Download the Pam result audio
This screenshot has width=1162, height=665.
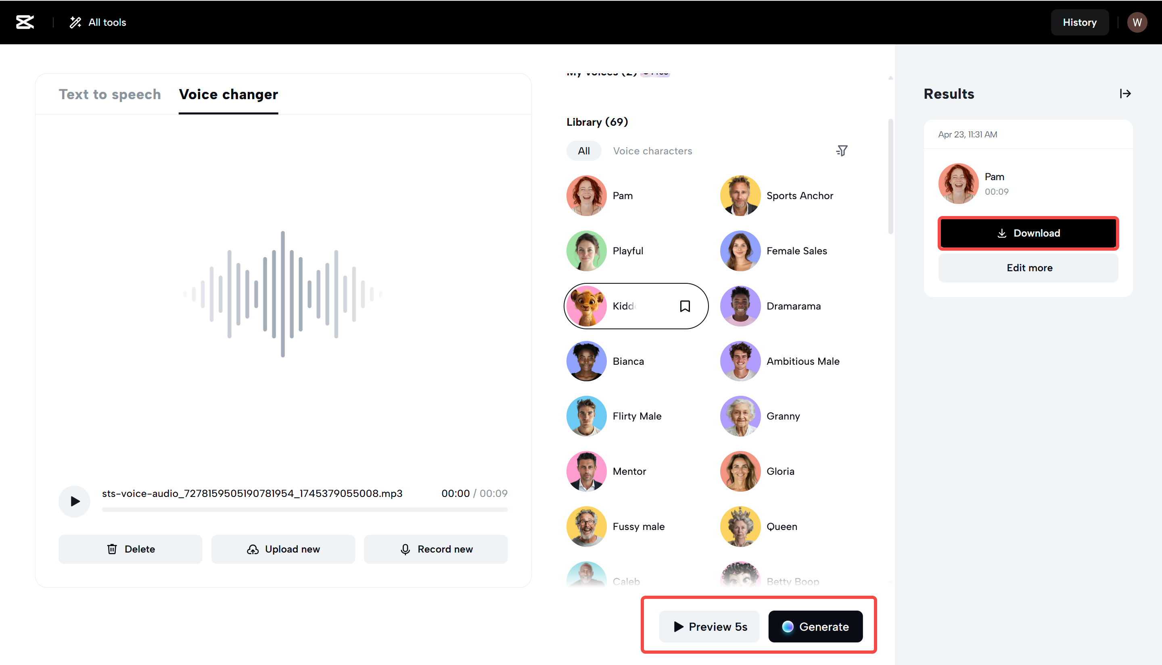point(1028,233)
